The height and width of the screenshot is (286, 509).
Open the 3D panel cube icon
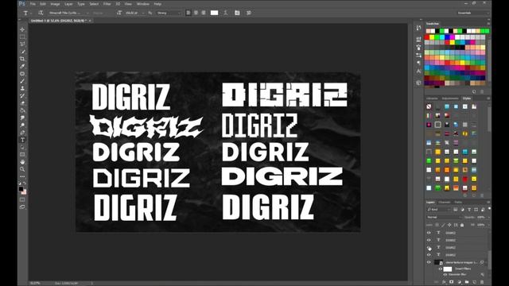point(418,83)
